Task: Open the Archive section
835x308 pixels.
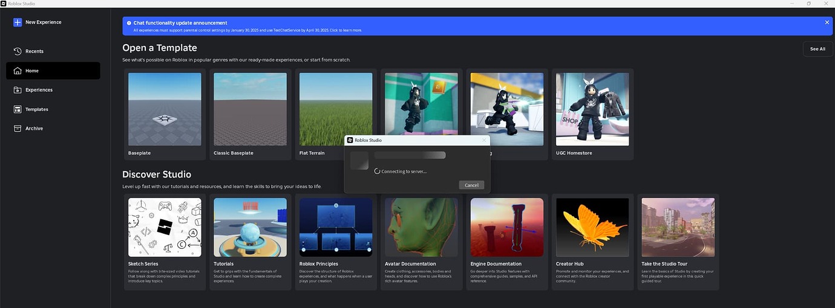Action: click(x=53, y=129)
